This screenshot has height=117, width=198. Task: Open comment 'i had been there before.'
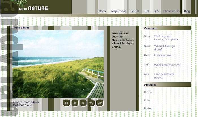coord(164,76)
